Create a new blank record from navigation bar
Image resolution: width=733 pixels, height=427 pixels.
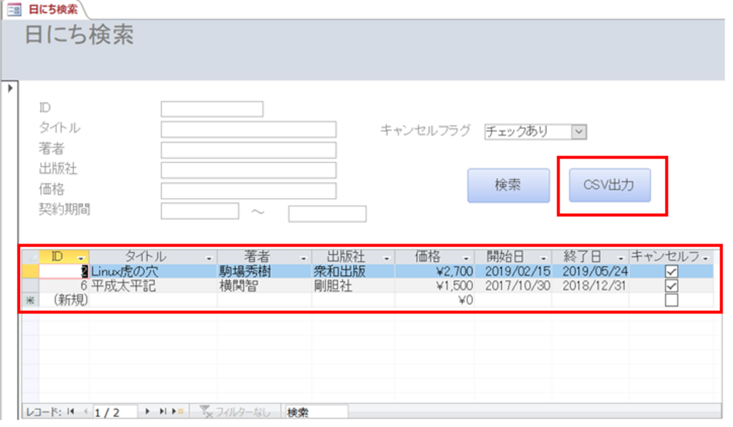tap(178, 412)
